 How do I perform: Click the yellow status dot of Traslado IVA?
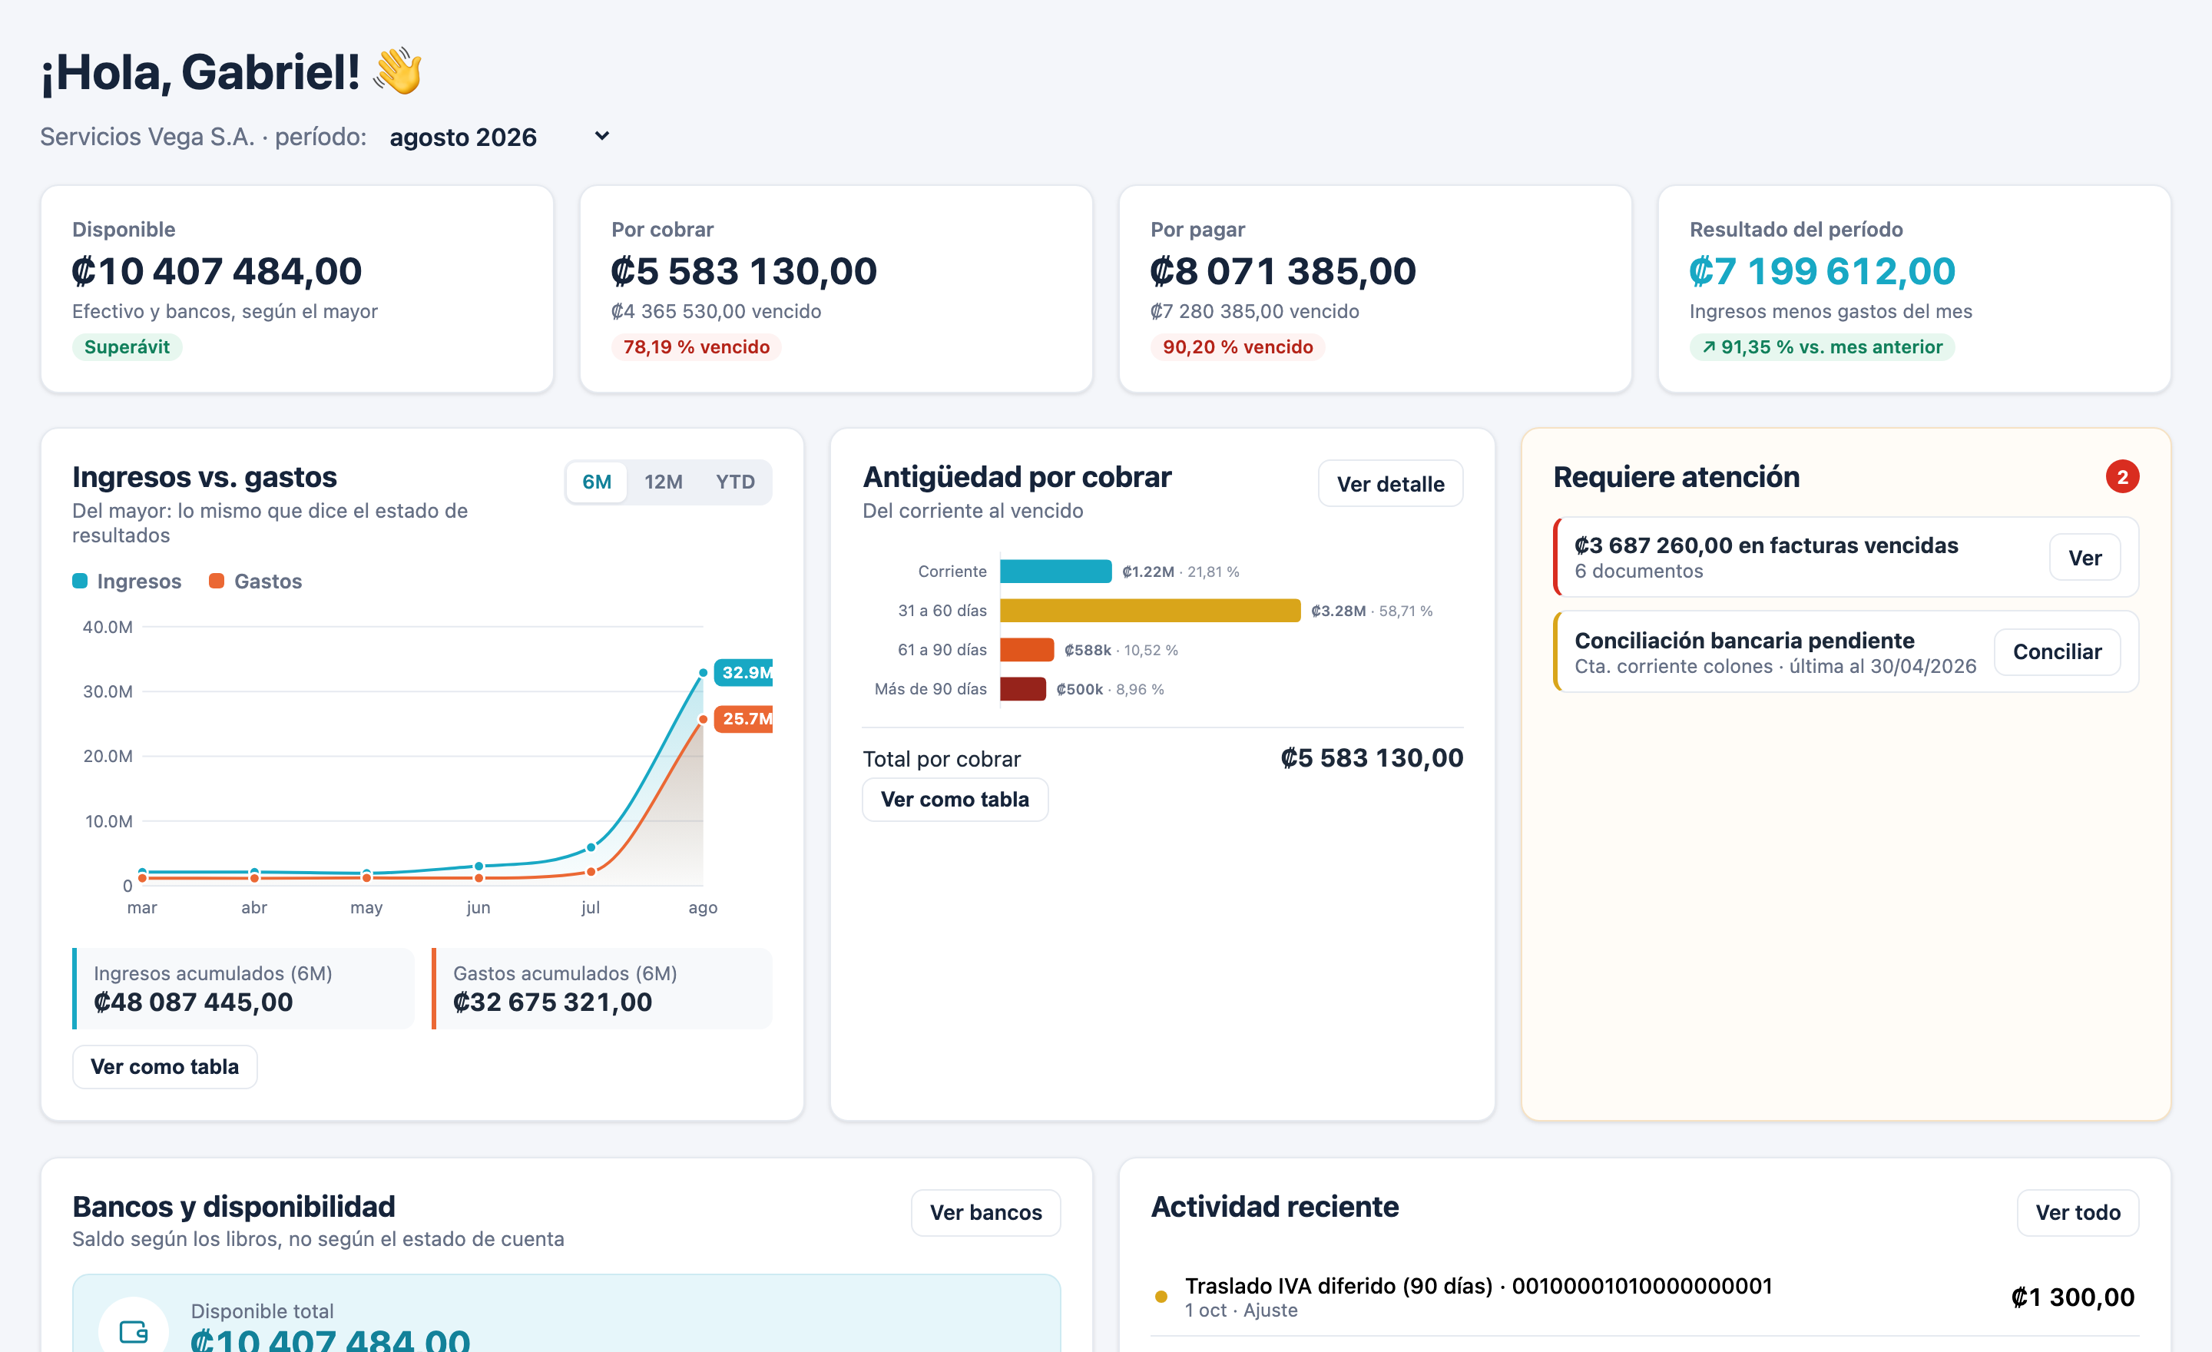1161,1297
